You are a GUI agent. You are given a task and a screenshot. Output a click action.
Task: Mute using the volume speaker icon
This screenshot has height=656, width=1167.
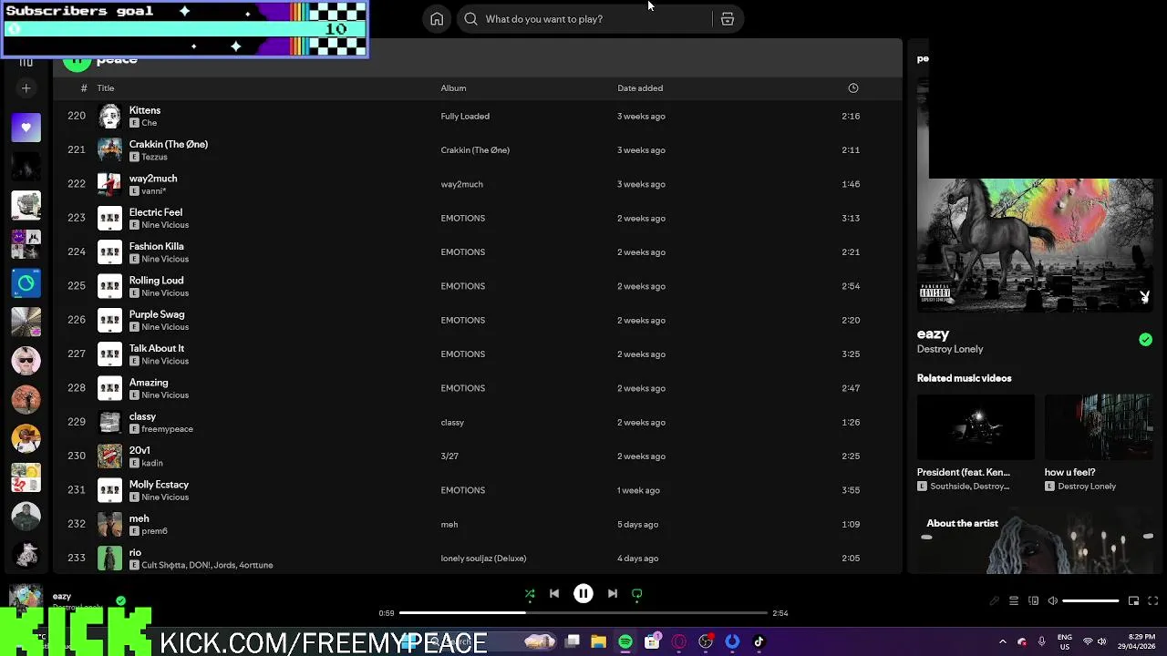point(1052,601)
